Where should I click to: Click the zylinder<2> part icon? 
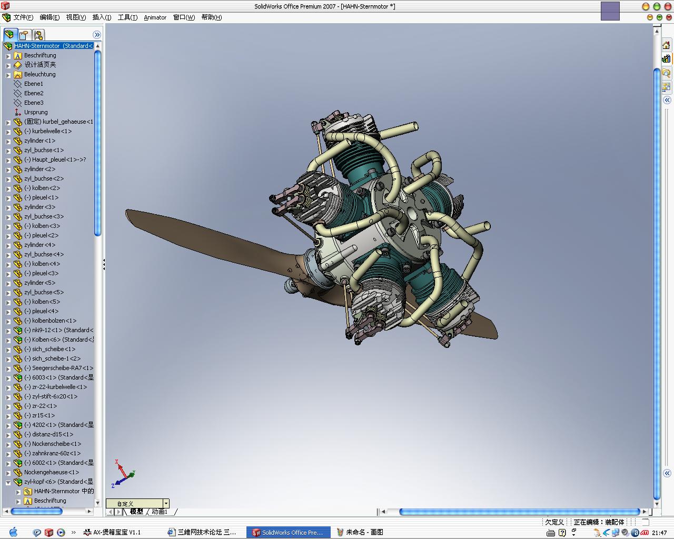coord(18,169)
